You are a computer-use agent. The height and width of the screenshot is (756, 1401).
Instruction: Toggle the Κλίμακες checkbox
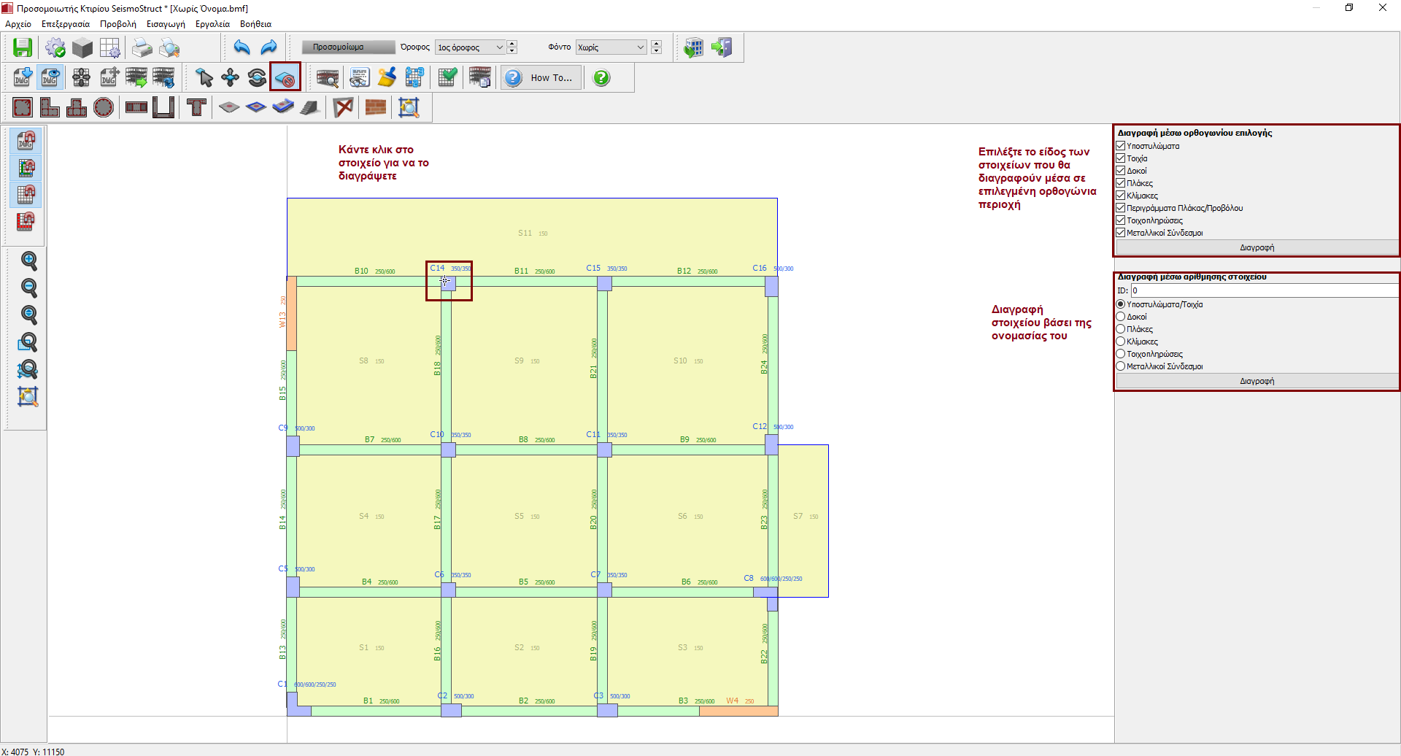point(1121,196)
